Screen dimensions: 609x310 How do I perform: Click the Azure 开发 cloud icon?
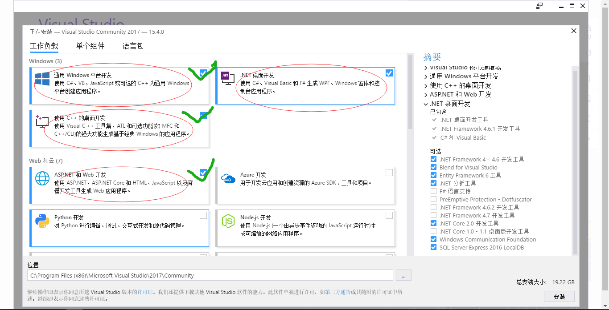(228, 178)
